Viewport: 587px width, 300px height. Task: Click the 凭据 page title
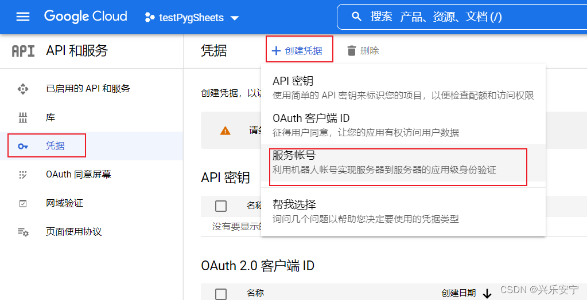click(x=214, y=50)
